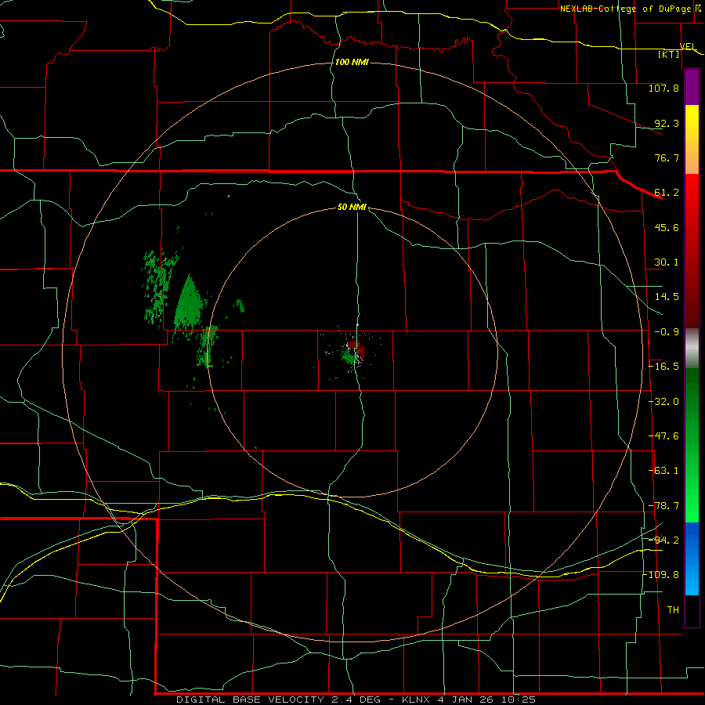Click the 61.2 velocity scale value
705x705 pixels.
tap(667, 193)
